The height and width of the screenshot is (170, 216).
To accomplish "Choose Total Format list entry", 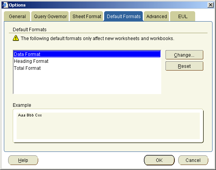I will point(87,68).
